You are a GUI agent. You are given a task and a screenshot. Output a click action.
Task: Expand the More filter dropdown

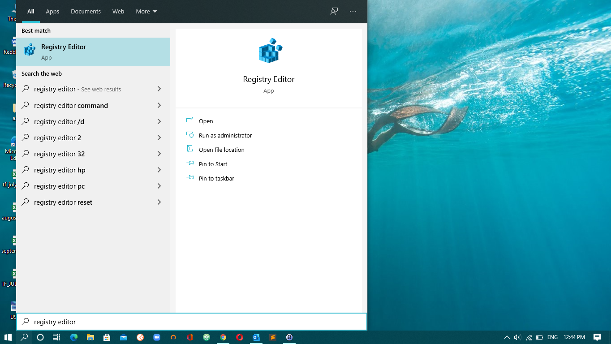click(146, 11)
